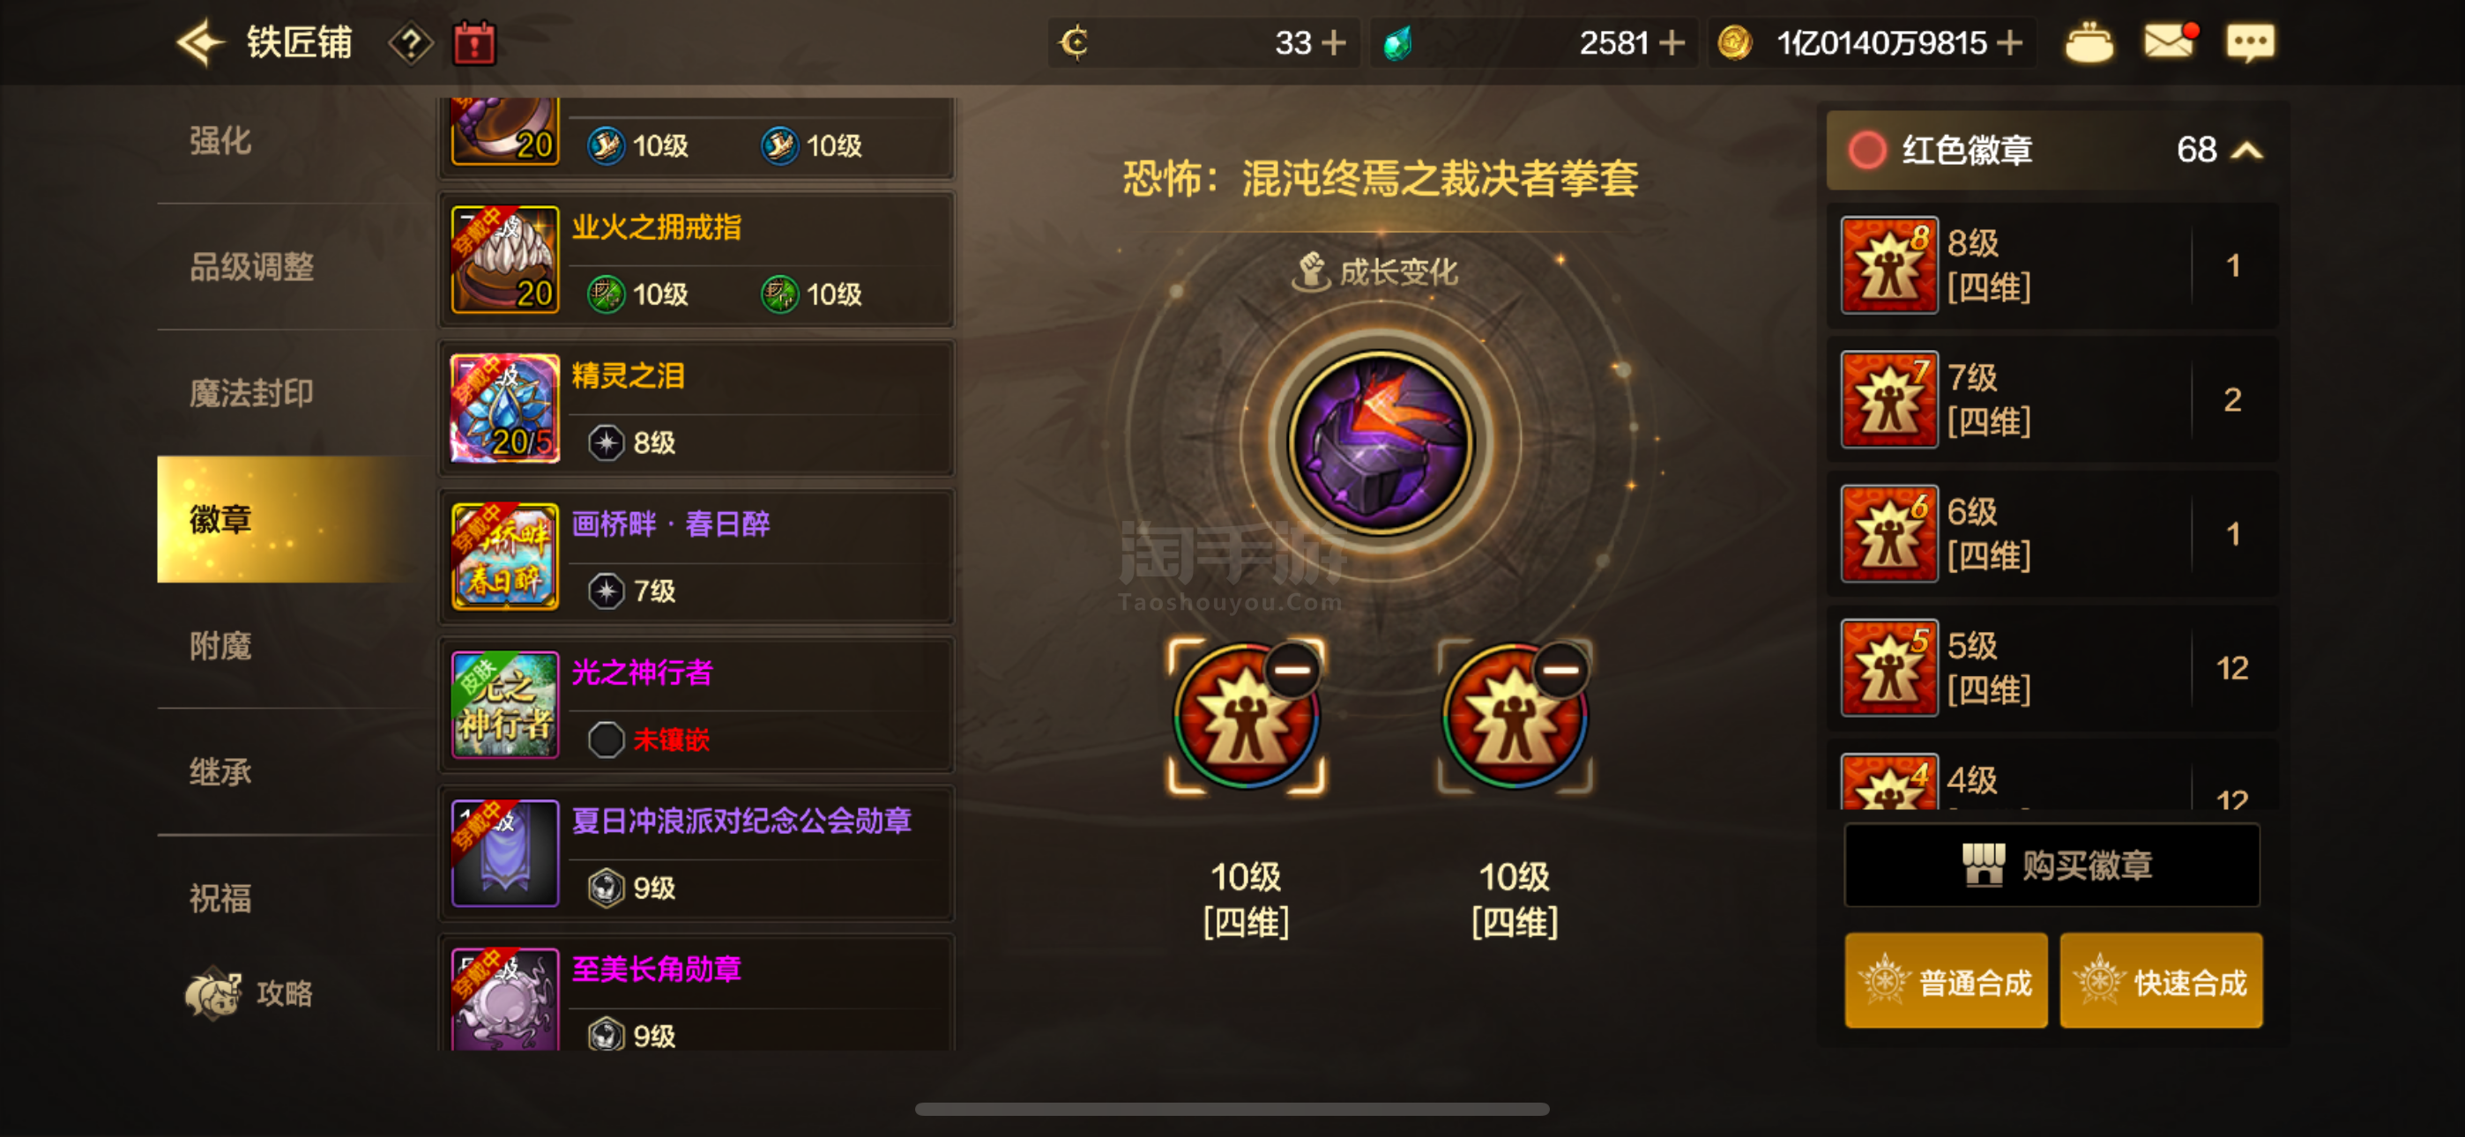Select the 8级 red emblem in list
Viewport: 2465px width, 1137px height.
(2052, 265)
